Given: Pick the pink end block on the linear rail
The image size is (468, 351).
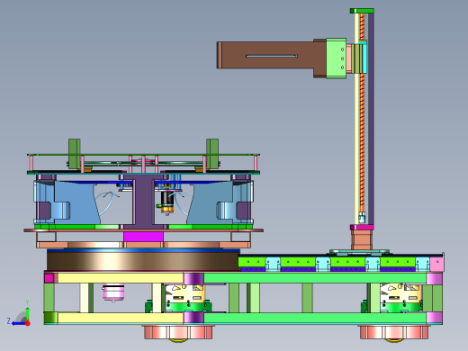Looking at the screenshot, I should 437,264.
